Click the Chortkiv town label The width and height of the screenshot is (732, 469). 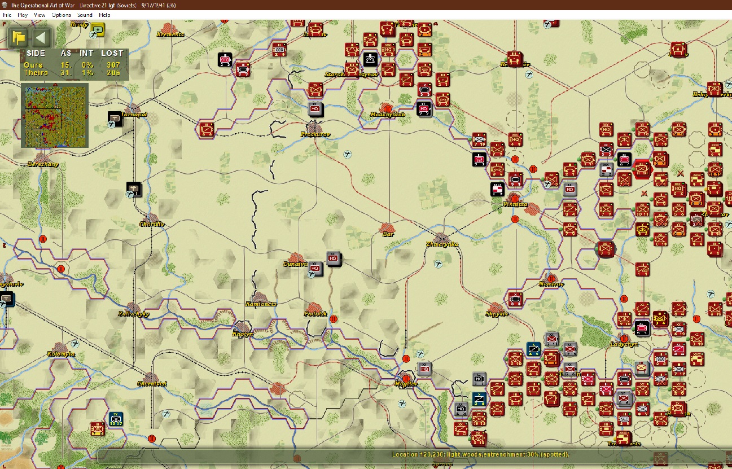tap(152, 224)
